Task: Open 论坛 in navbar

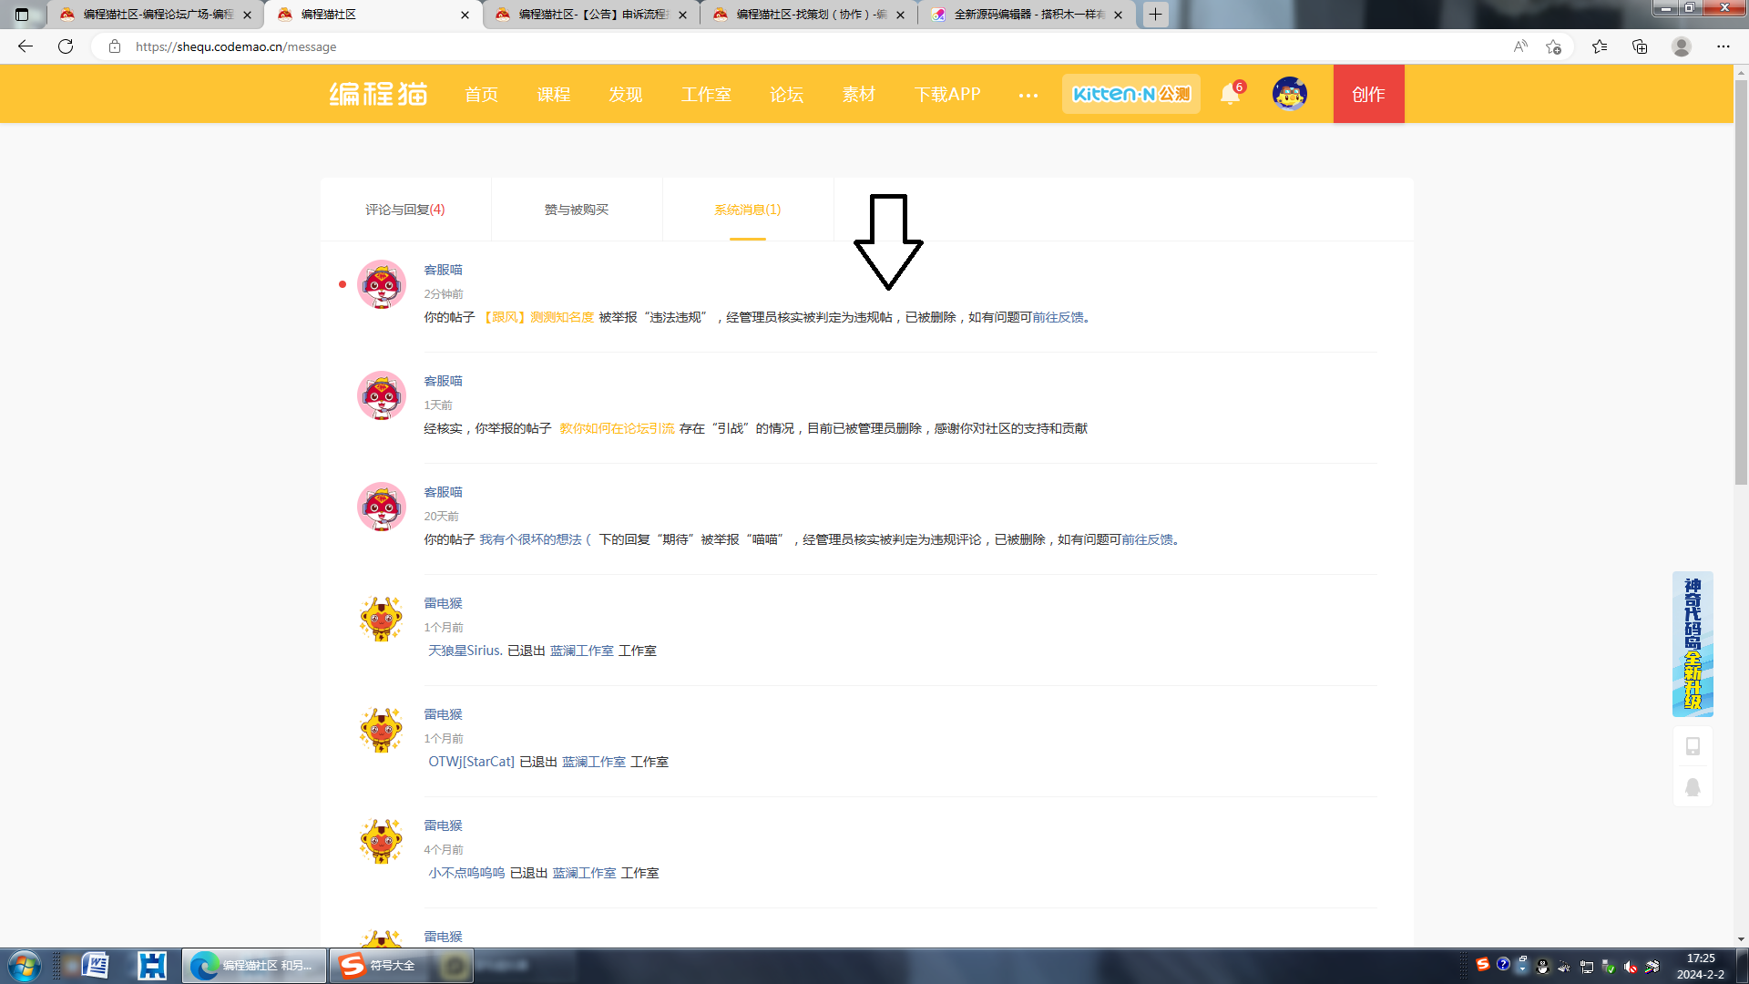Action: click(787, 95)
